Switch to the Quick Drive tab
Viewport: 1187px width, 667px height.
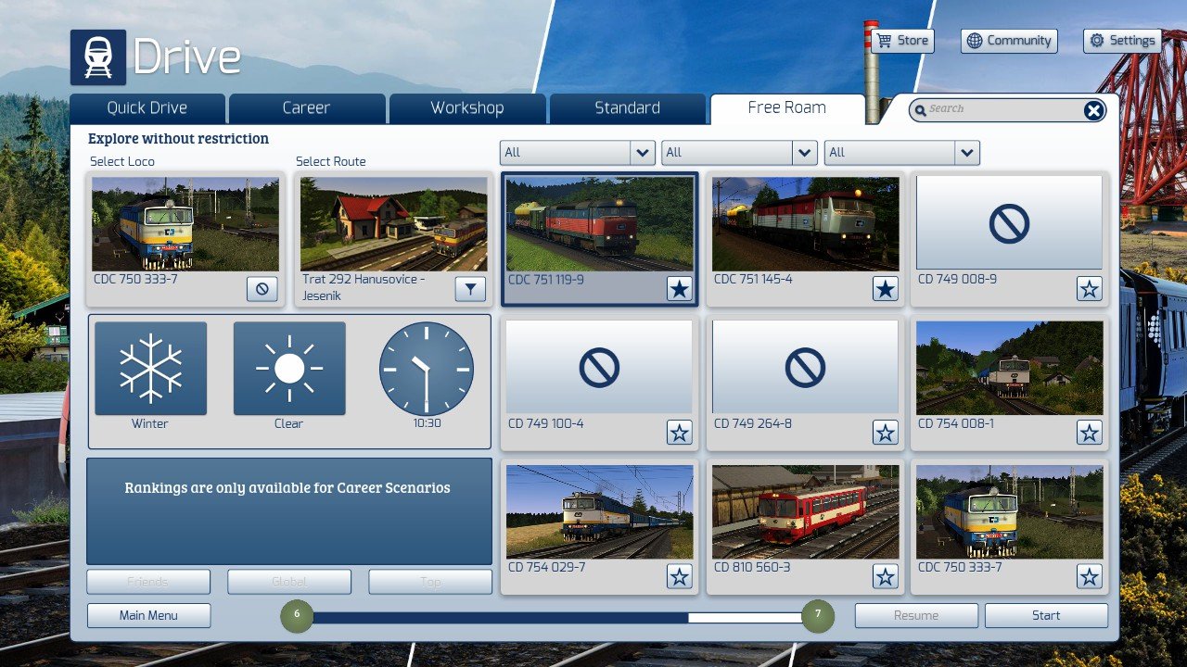pyautogui.click(x=147, y=108)
